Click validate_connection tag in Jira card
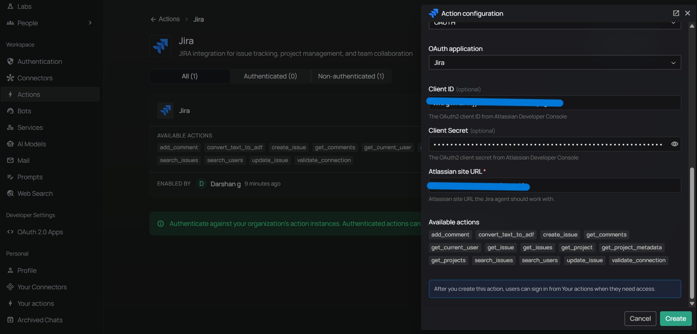Screen dimensions: 697x334 click(x=324, y=160)
